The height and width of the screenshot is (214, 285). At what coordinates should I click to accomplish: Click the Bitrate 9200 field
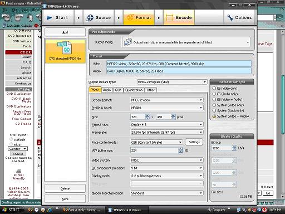tap(222, 148)
